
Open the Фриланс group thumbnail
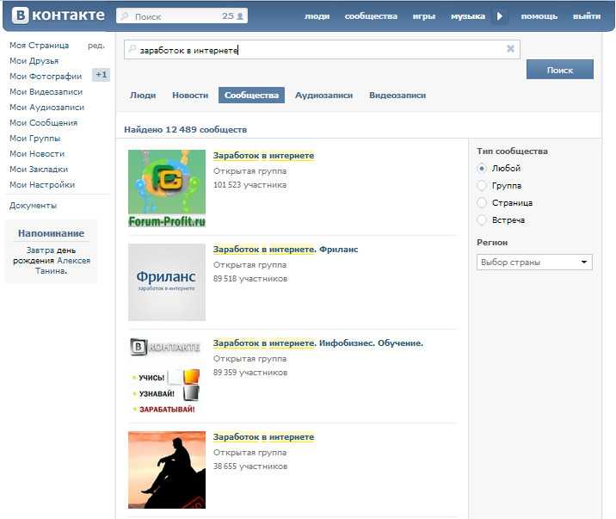tap(167, 282)
